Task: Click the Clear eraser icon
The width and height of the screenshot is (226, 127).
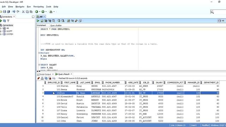Action: [76, 21]
